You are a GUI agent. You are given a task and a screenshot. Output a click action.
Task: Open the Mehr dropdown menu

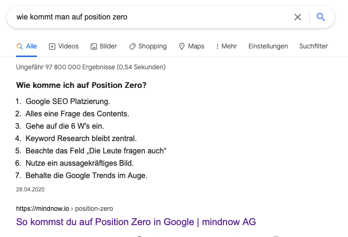pyautogui.click(x=226, y=46)
